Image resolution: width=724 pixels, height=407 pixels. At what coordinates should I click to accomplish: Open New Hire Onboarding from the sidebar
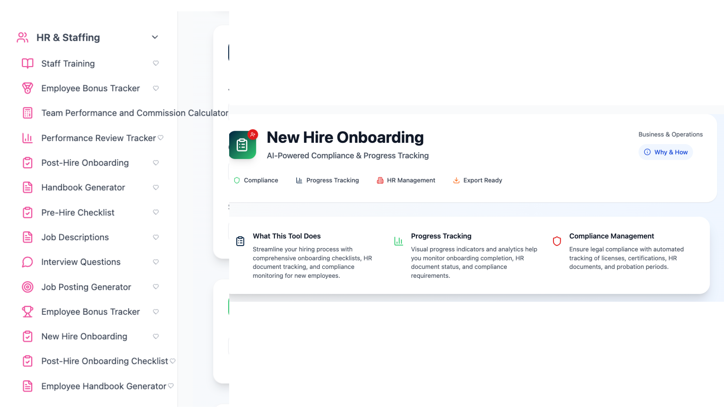(84, 336)
